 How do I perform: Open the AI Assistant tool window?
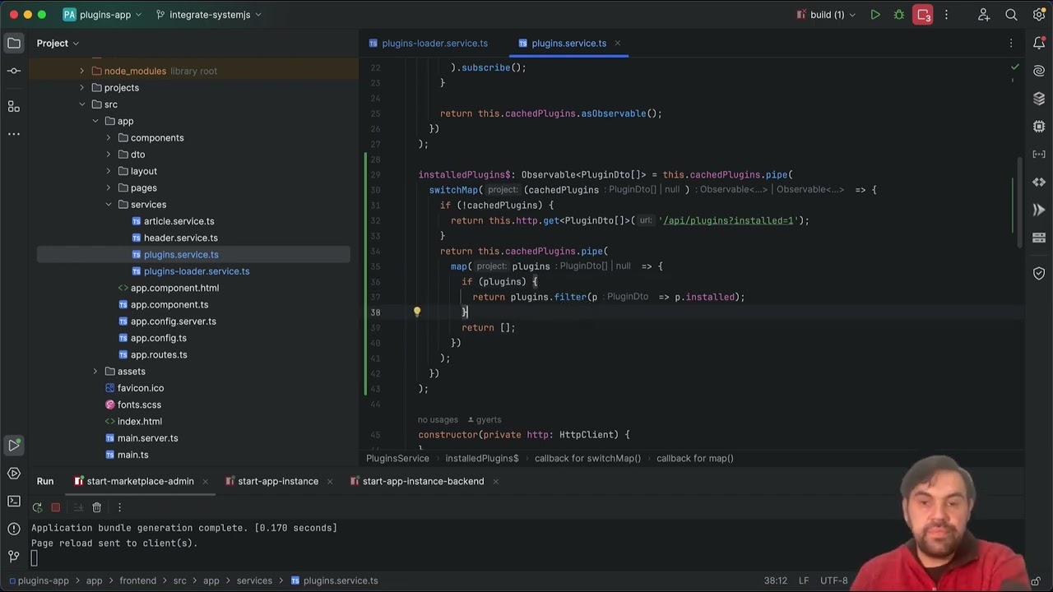point(1039,71)
